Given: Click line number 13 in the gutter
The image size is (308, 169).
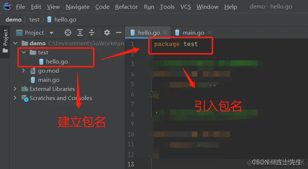Looking at the screenshot, I should pyautogui.click(x=131, y=164).
